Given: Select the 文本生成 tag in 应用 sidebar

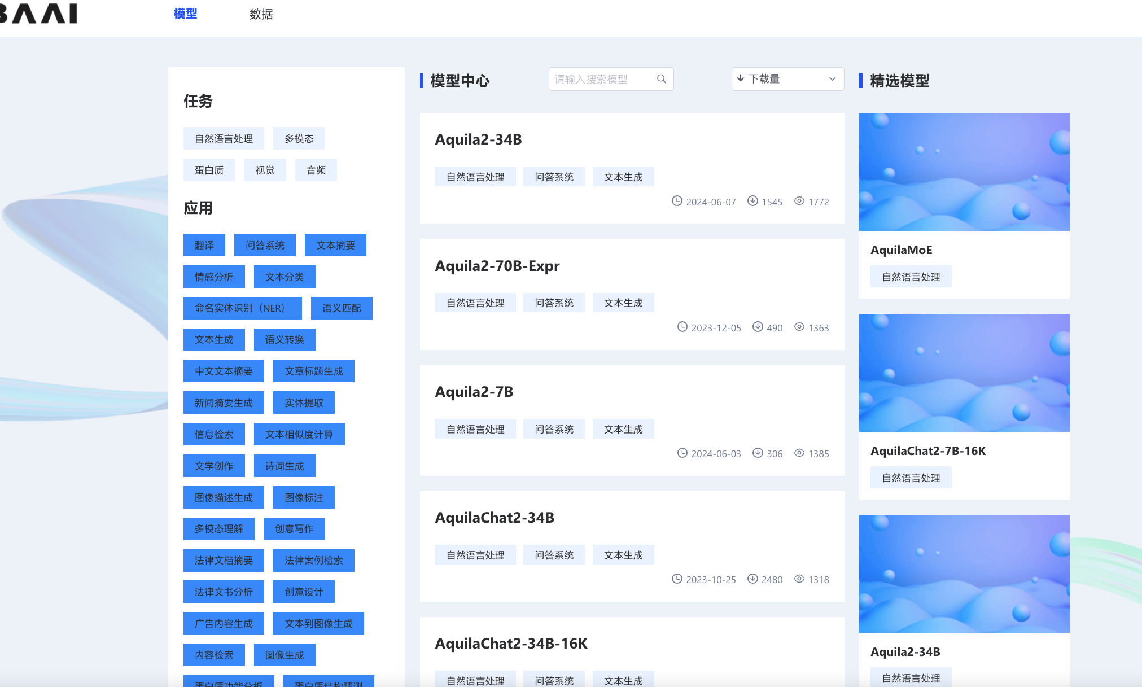Looking at the screenshot, I should pyautogui.click(x=214, y=340).
